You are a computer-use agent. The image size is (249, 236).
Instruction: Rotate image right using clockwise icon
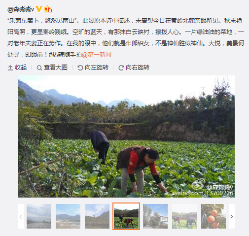pyautogui.click(x=121, y=67)
